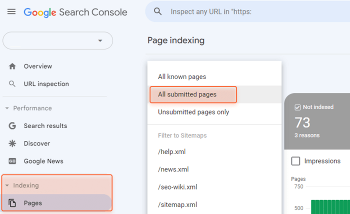Choose Unsubmitted pages only

click(x=214, y=112)
